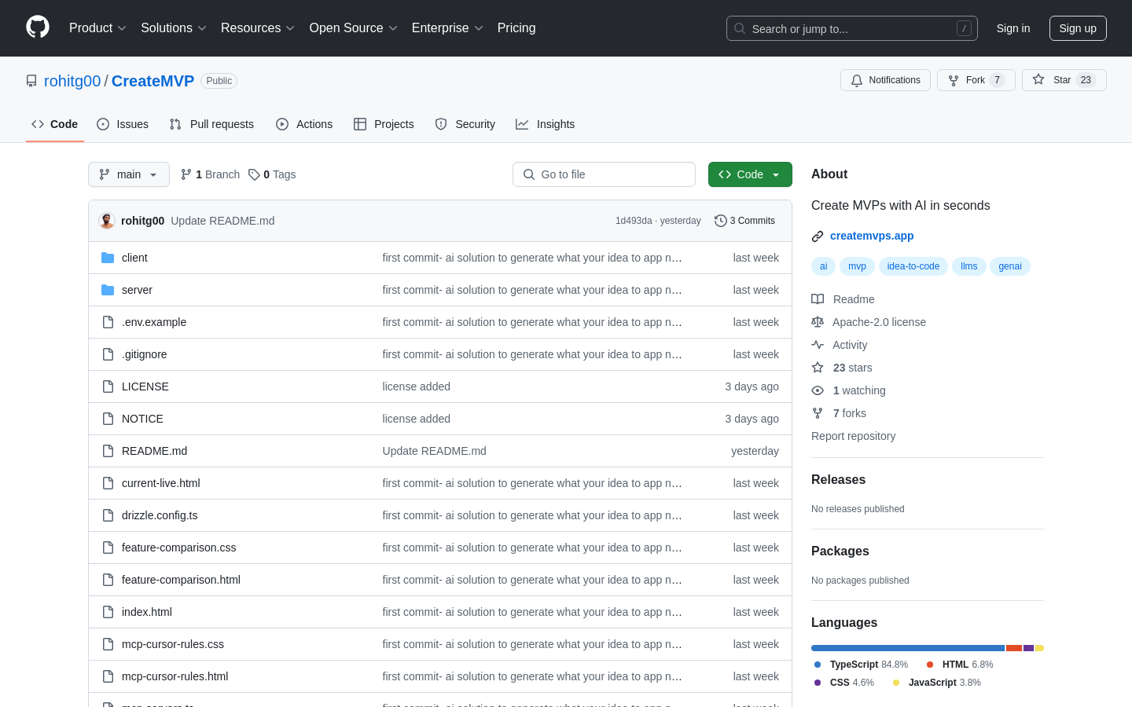Click the Sign in link
This screenshot has width=1132, height=707.
(x=1013, y=28)
